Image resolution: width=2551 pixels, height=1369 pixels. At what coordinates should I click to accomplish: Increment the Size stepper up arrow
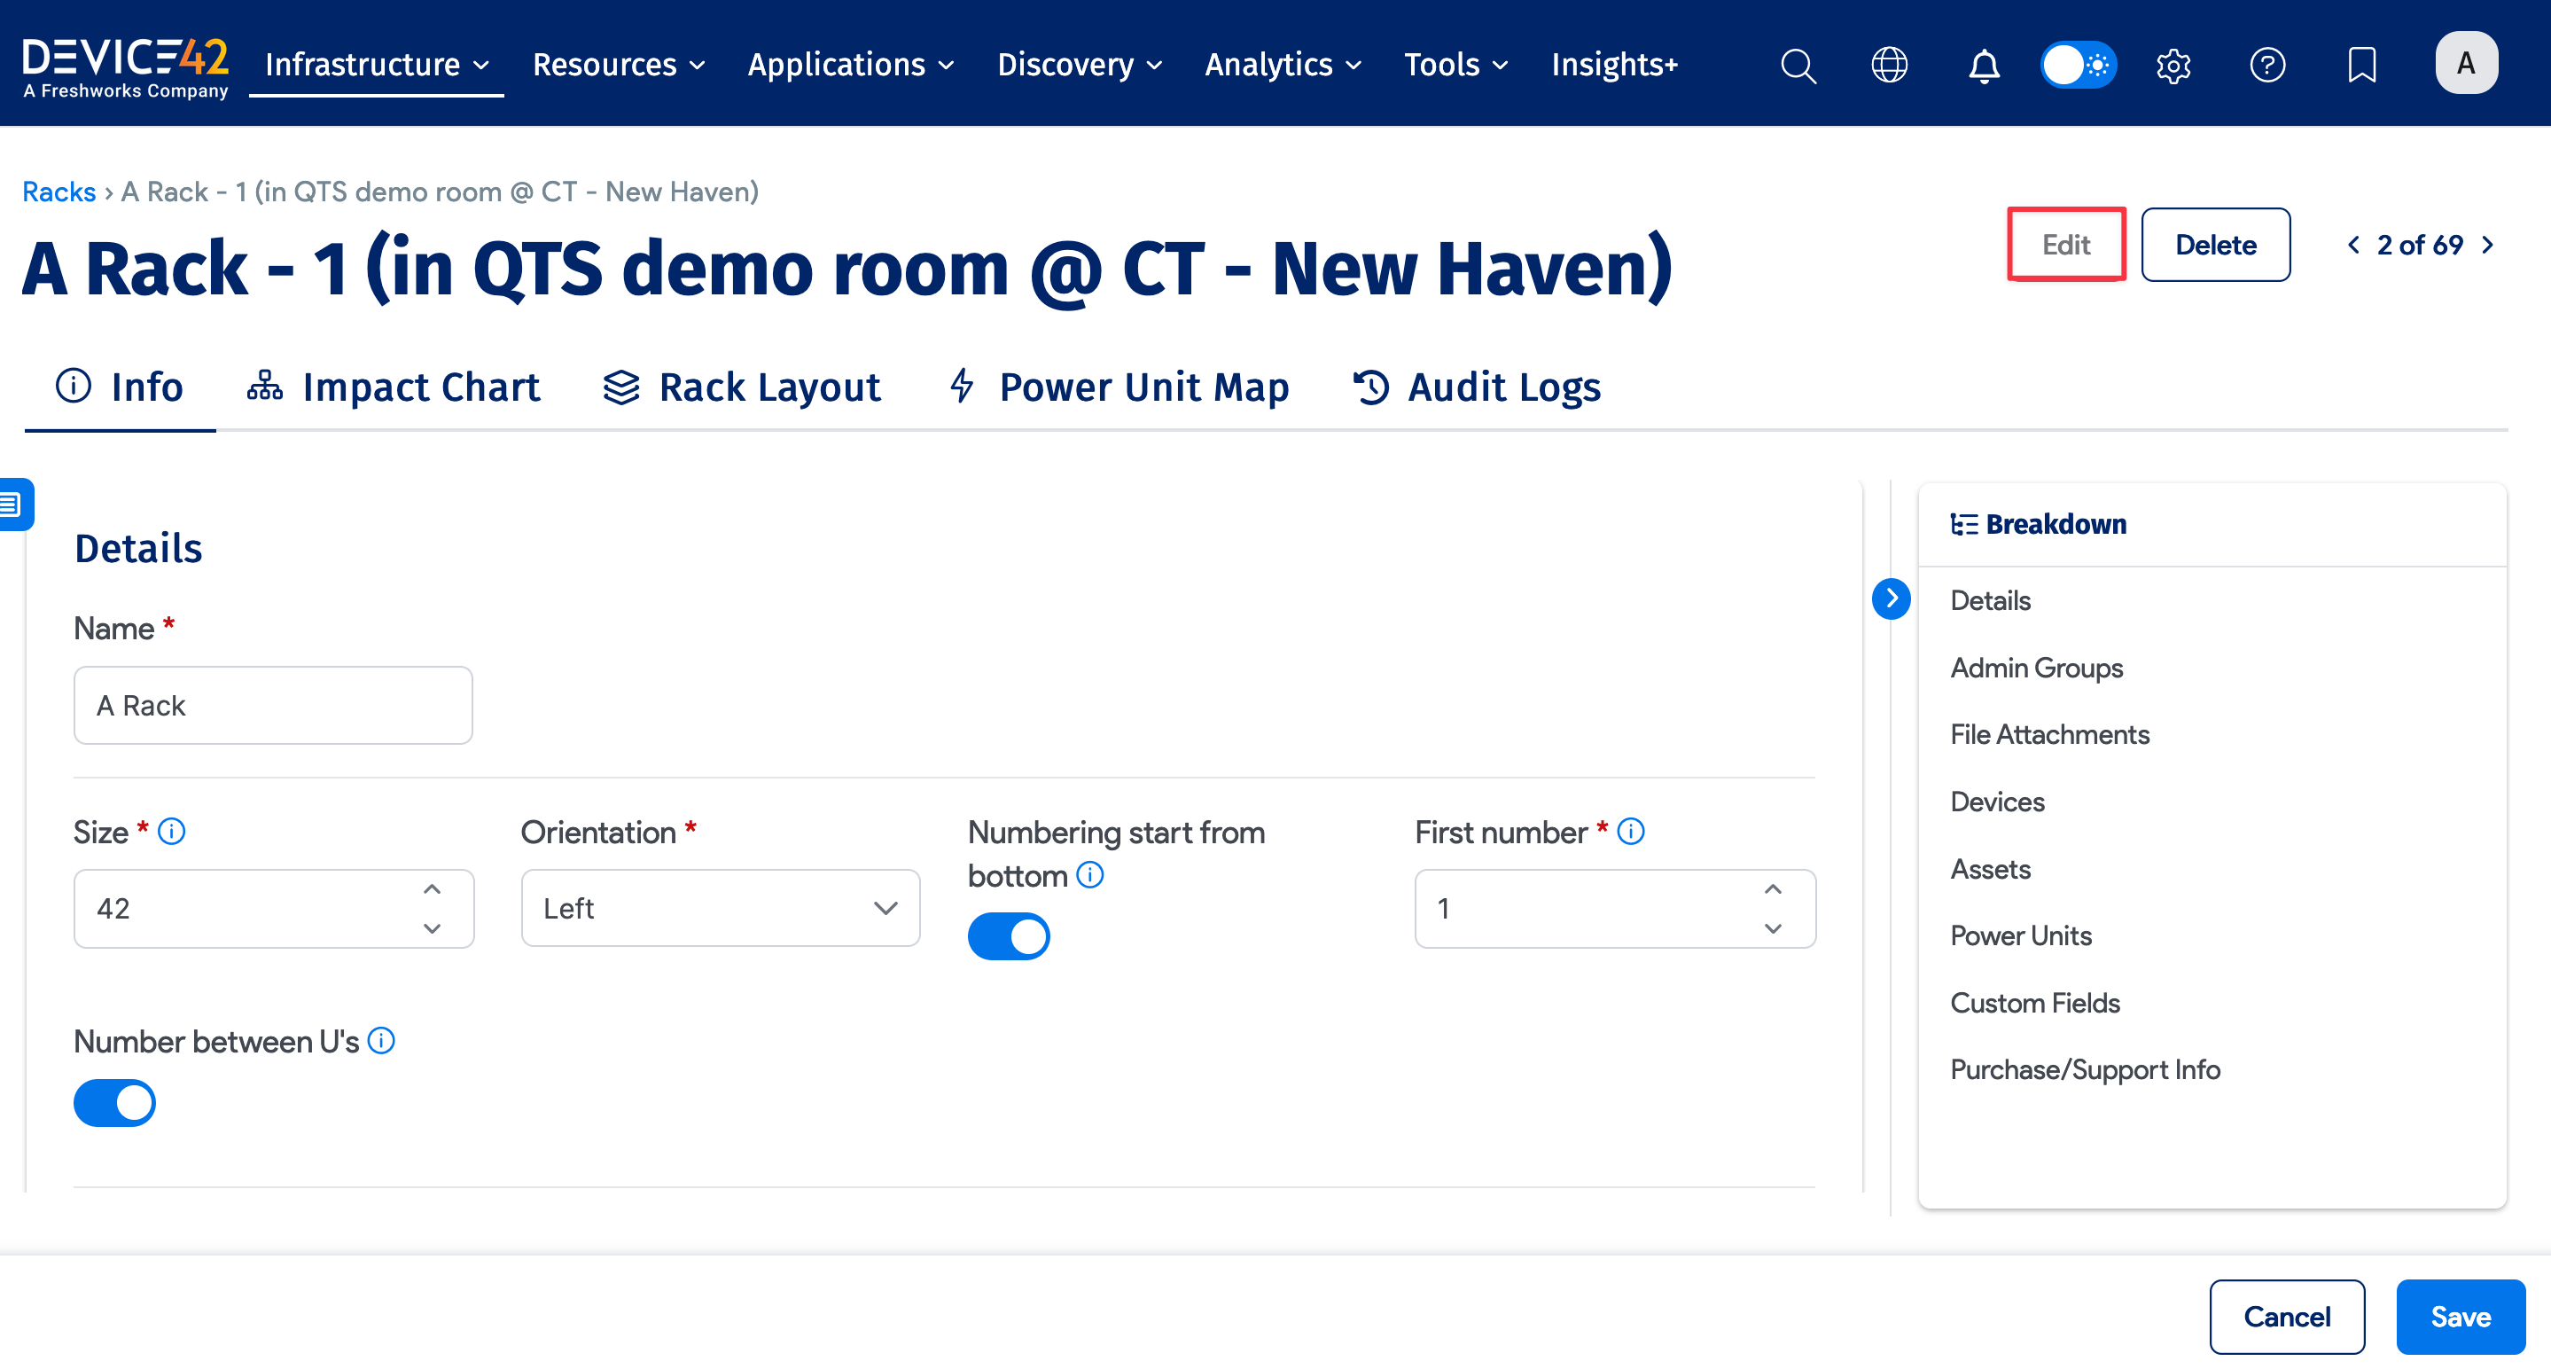(x=432, y=889)
